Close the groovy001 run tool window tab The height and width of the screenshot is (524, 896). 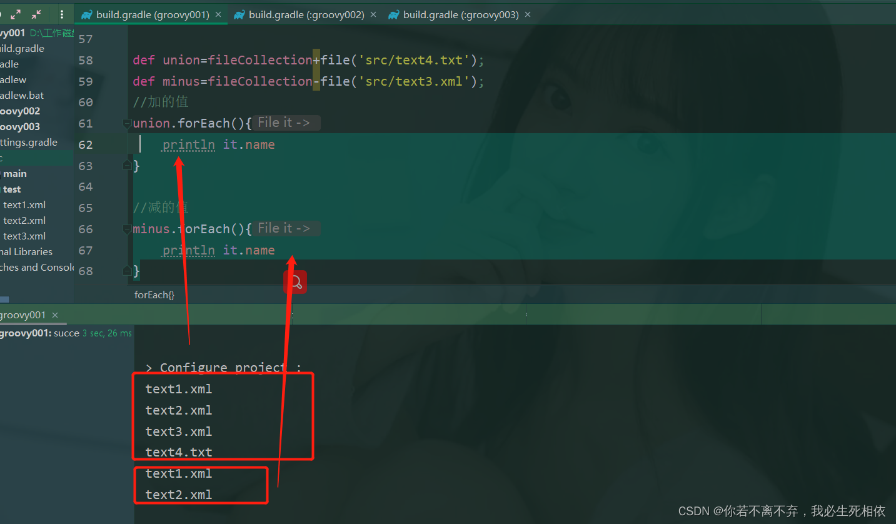point(55,315)
